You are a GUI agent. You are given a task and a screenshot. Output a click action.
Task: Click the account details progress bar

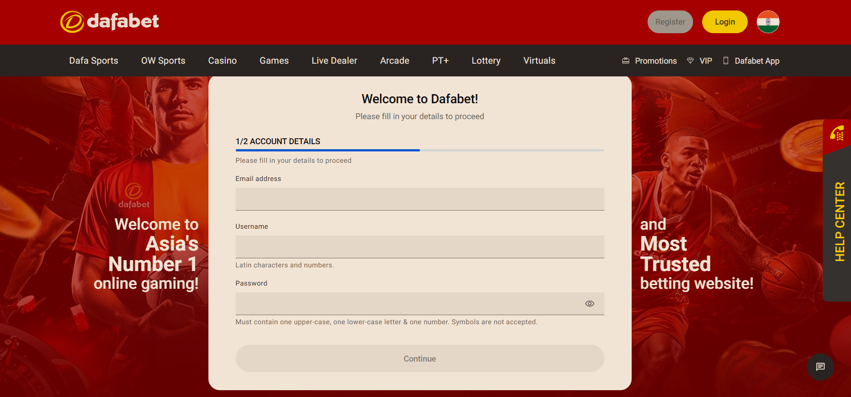(419, 150)
